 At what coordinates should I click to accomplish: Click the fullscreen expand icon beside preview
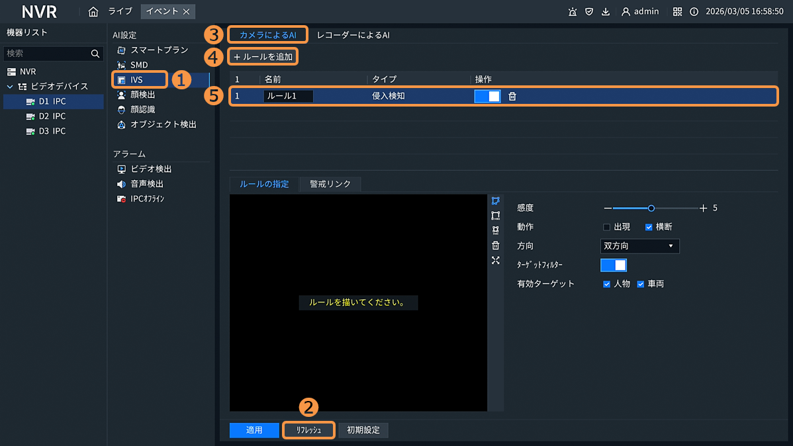[x=496, y=260]
